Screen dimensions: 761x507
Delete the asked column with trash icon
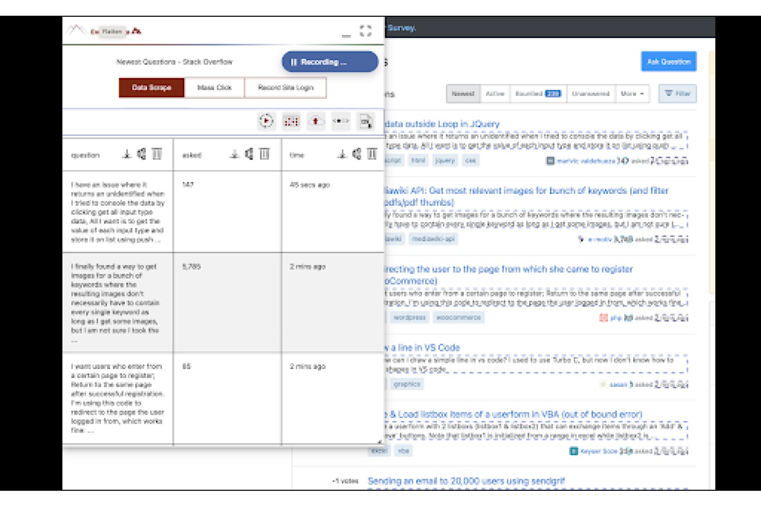pos(264,154)
